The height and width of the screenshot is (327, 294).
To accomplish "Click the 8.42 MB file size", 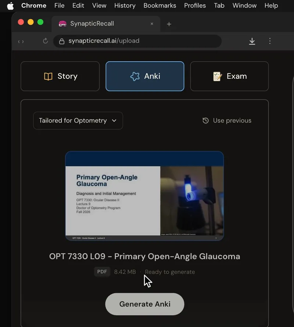I will [125, 272].
